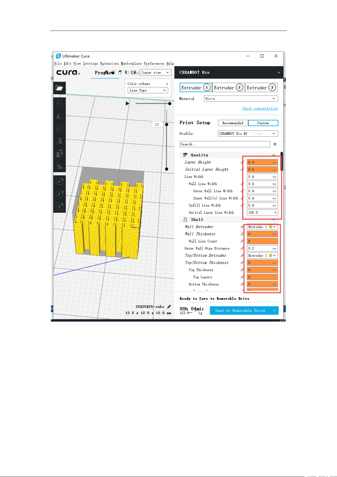Switch print setup to Custom mode

click(x=263, y=123)
